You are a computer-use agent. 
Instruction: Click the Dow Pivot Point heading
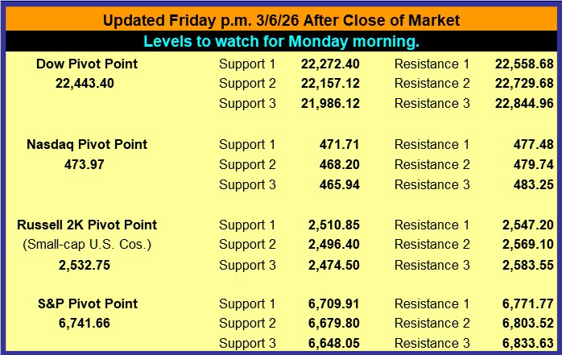click(87, 63)
